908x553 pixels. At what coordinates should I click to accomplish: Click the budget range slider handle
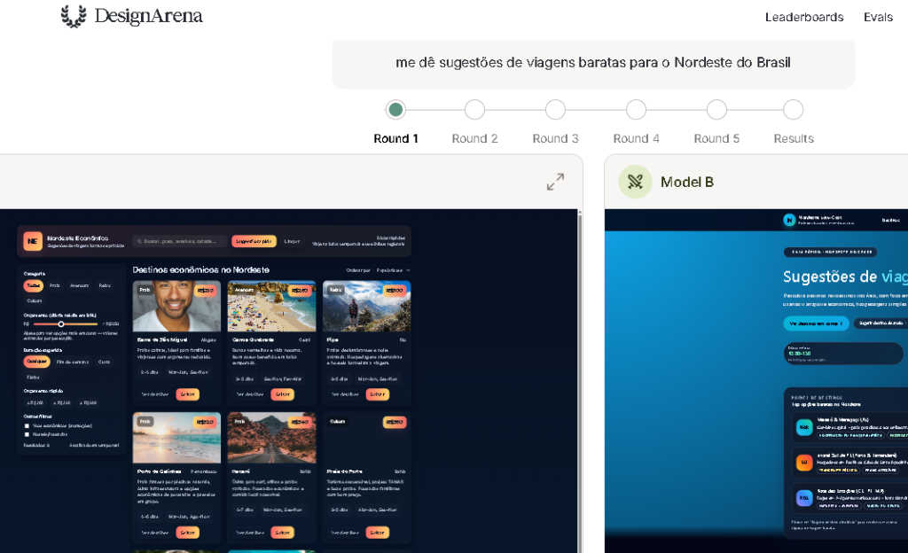point(60,324)
